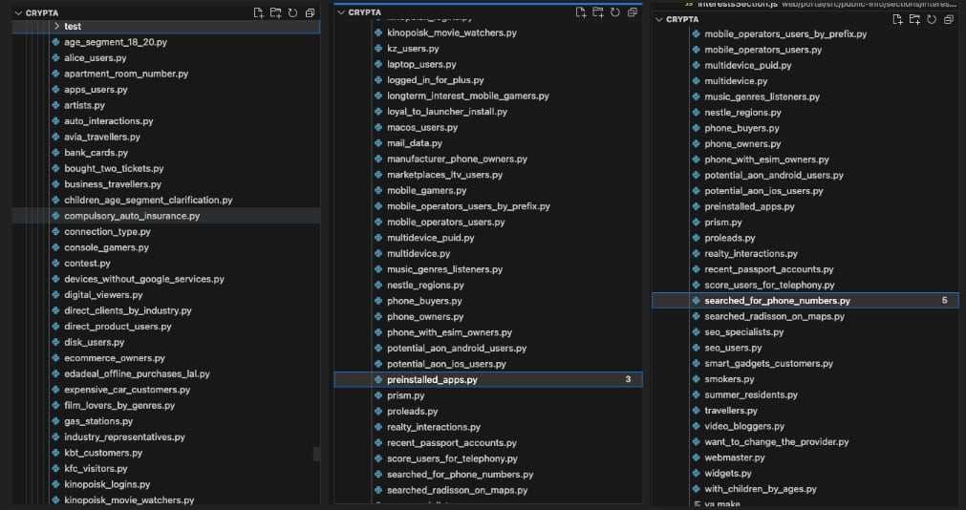Open searched_for_phone_numbers.py in right panel
The image size is (966, 510).
click(777, 301)
